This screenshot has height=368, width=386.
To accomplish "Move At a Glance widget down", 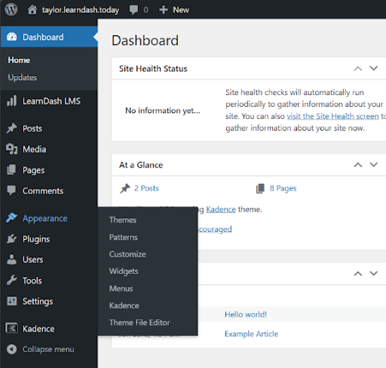I will [x=374, y=165].
